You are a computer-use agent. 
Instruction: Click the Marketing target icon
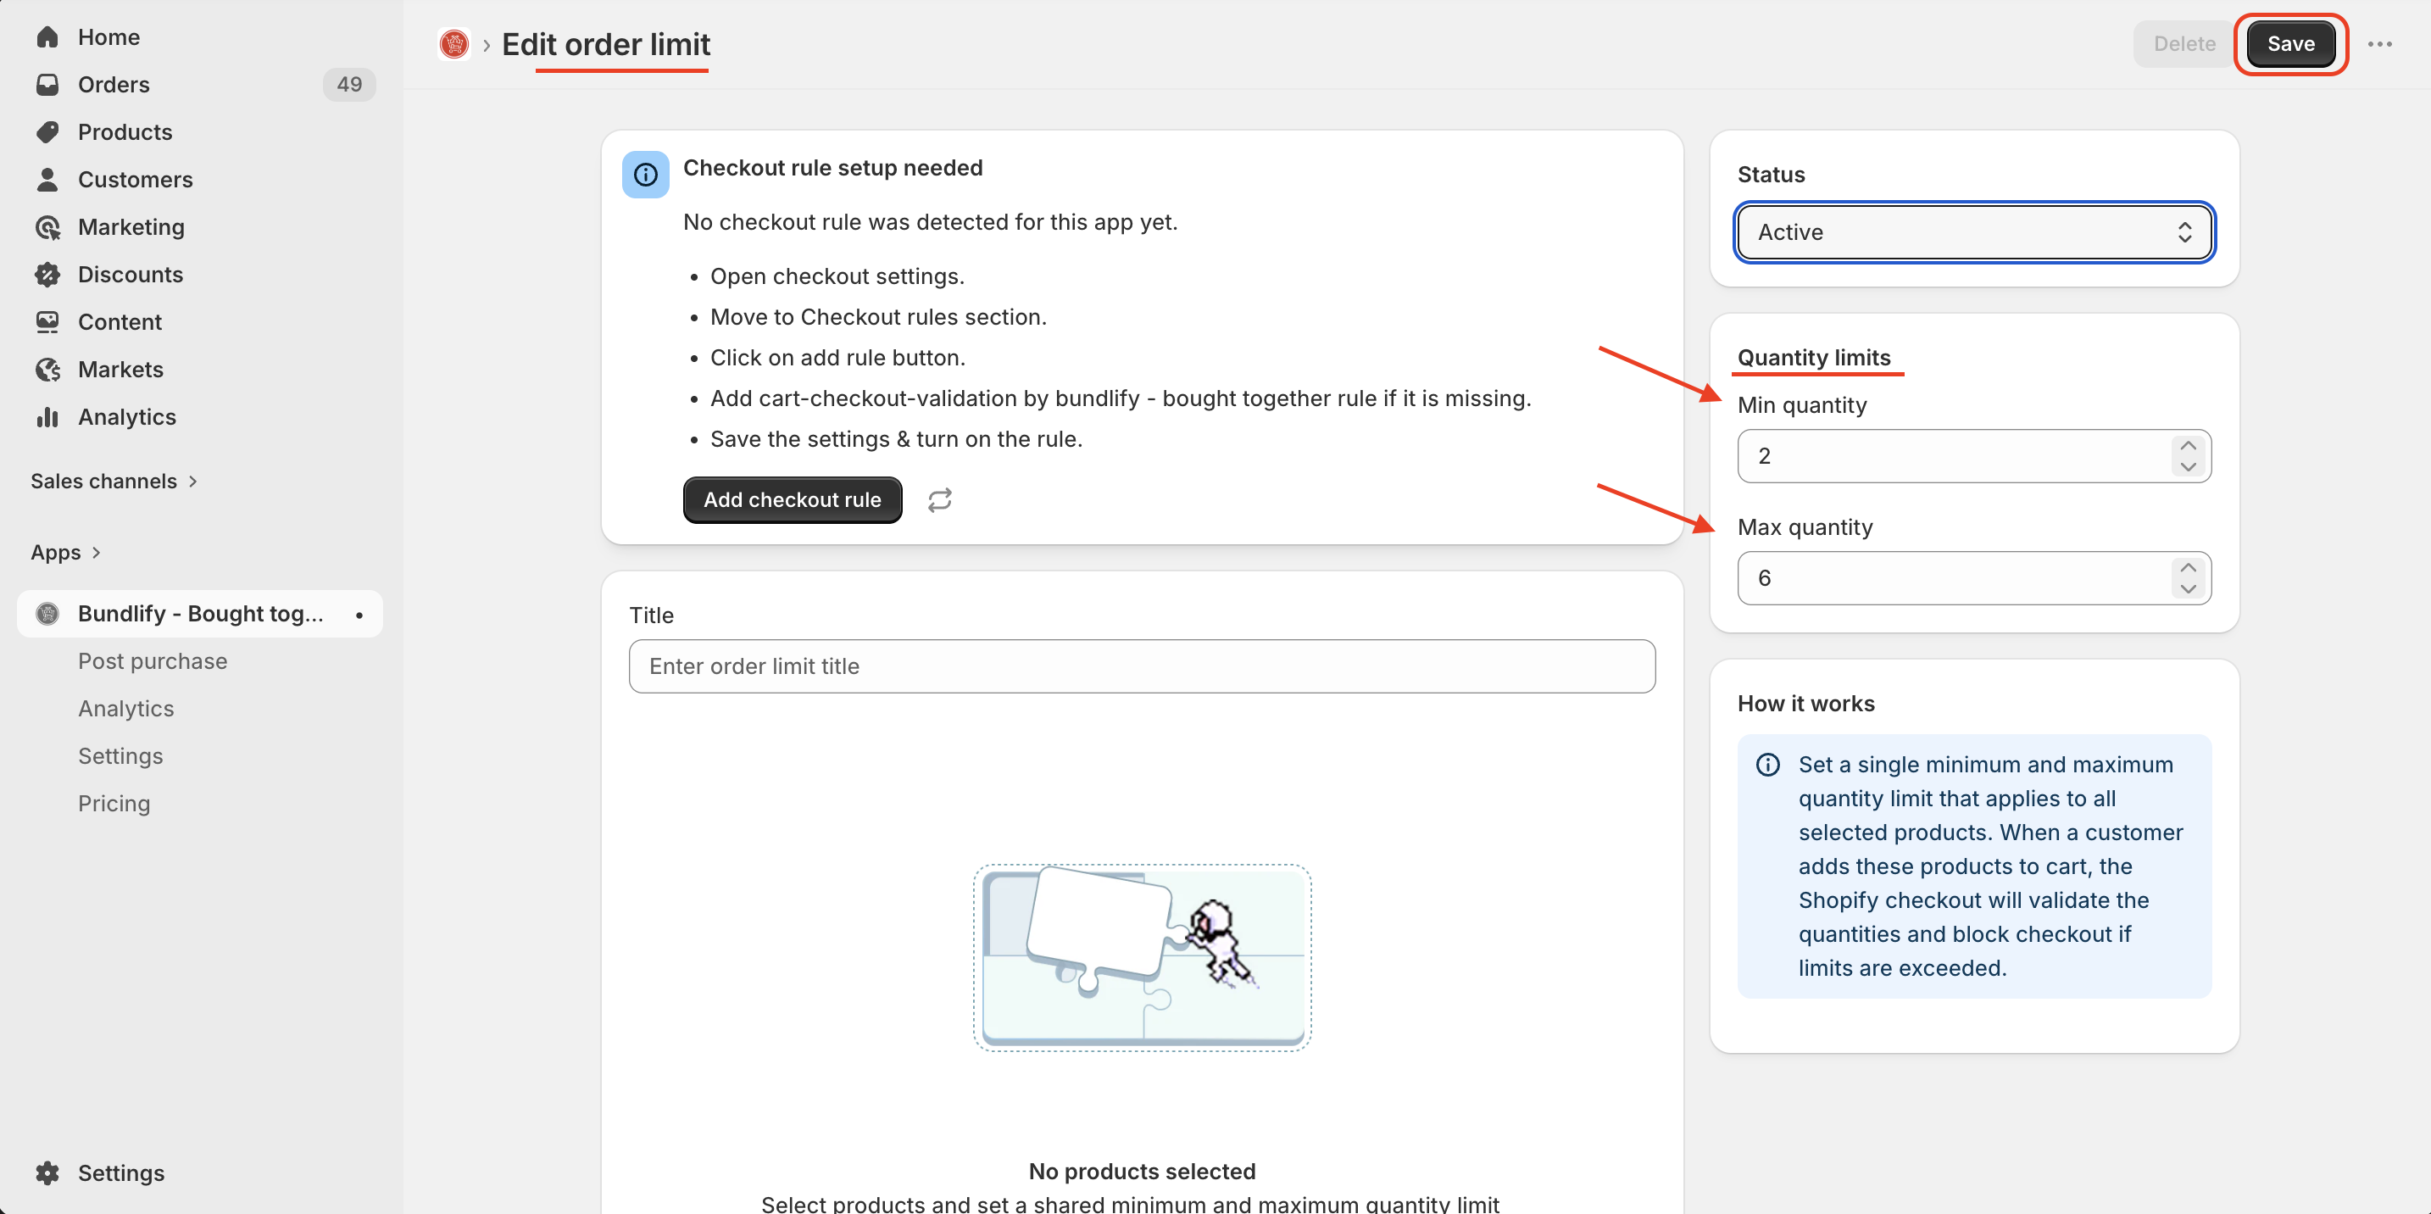point(47,226)
